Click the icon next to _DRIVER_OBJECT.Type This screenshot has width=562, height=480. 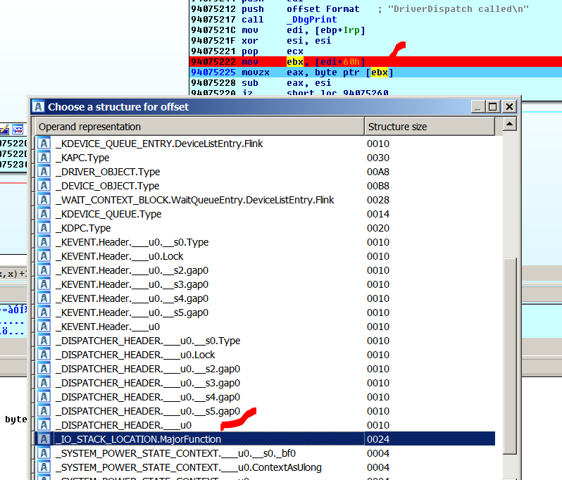click(x=44, y=172)
